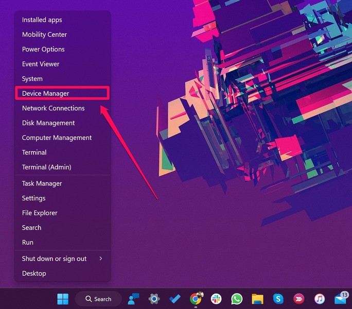Open File Explorer folder icon on taskbar

[257, 299]
